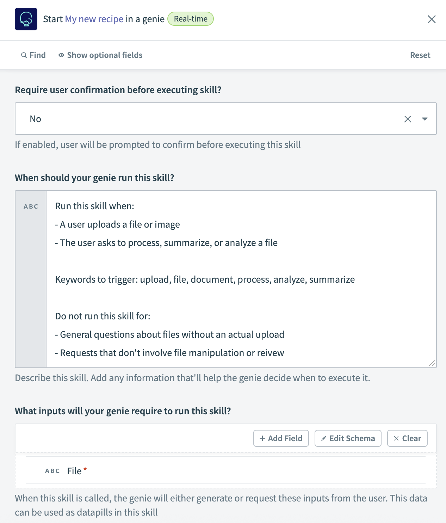Click the X icon inside the Clear button
This screenshot has width=446, height=523.
(x=397, y=438)
